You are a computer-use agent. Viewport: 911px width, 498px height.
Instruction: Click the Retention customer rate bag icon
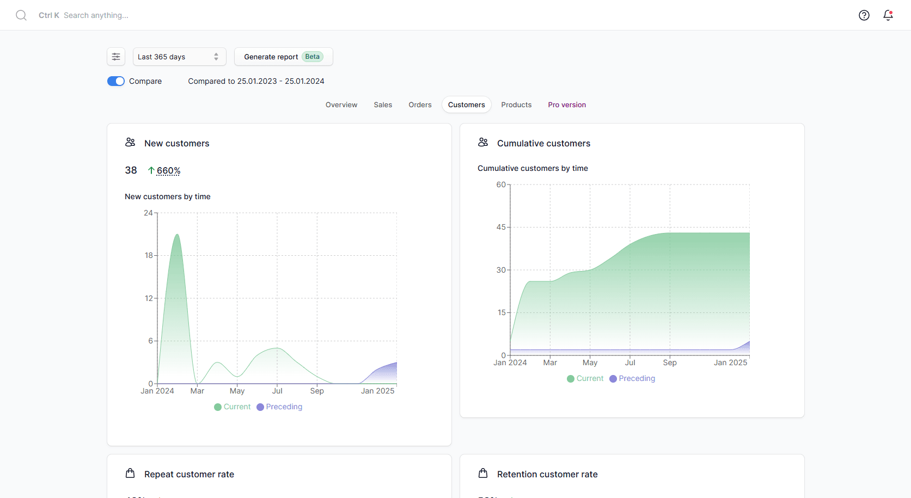coord(483,474)
